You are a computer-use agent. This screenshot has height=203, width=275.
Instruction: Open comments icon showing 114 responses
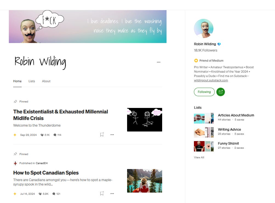pos(55,135)
